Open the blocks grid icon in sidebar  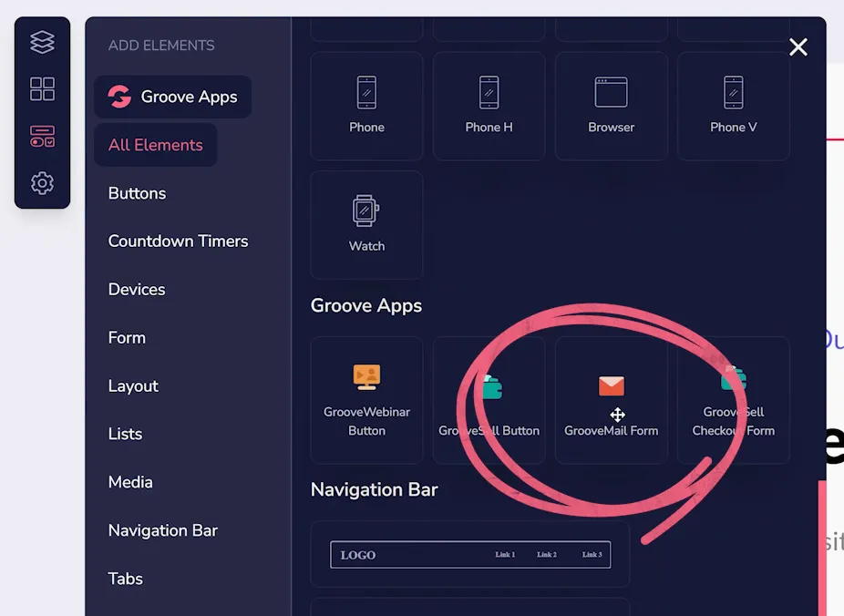[x=42, y=88]
